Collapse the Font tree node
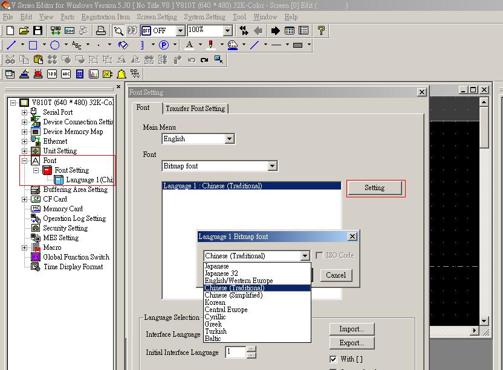 pyautogui.click(x=25, y=161)
